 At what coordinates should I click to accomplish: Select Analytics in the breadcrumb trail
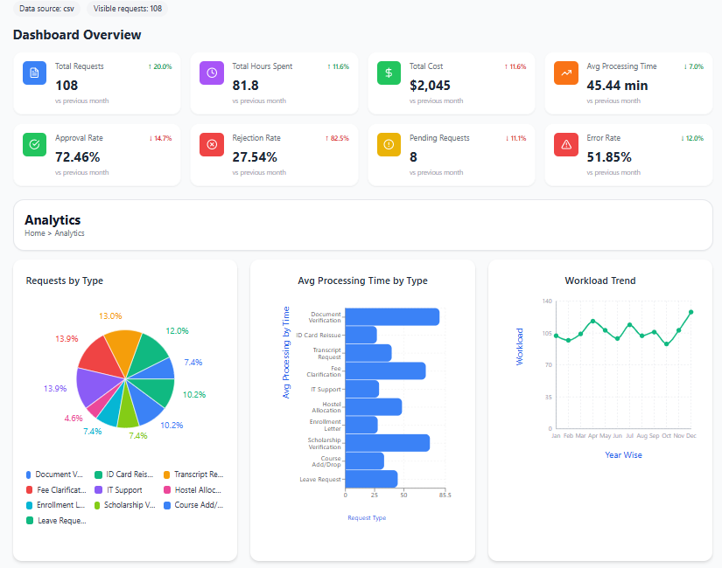tap(69, 233)
